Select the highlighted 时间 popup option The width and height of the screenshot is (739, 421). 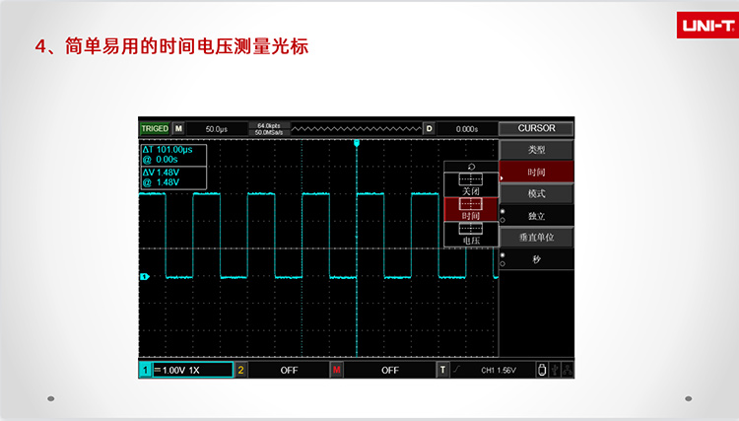click(x=472, y=208)
